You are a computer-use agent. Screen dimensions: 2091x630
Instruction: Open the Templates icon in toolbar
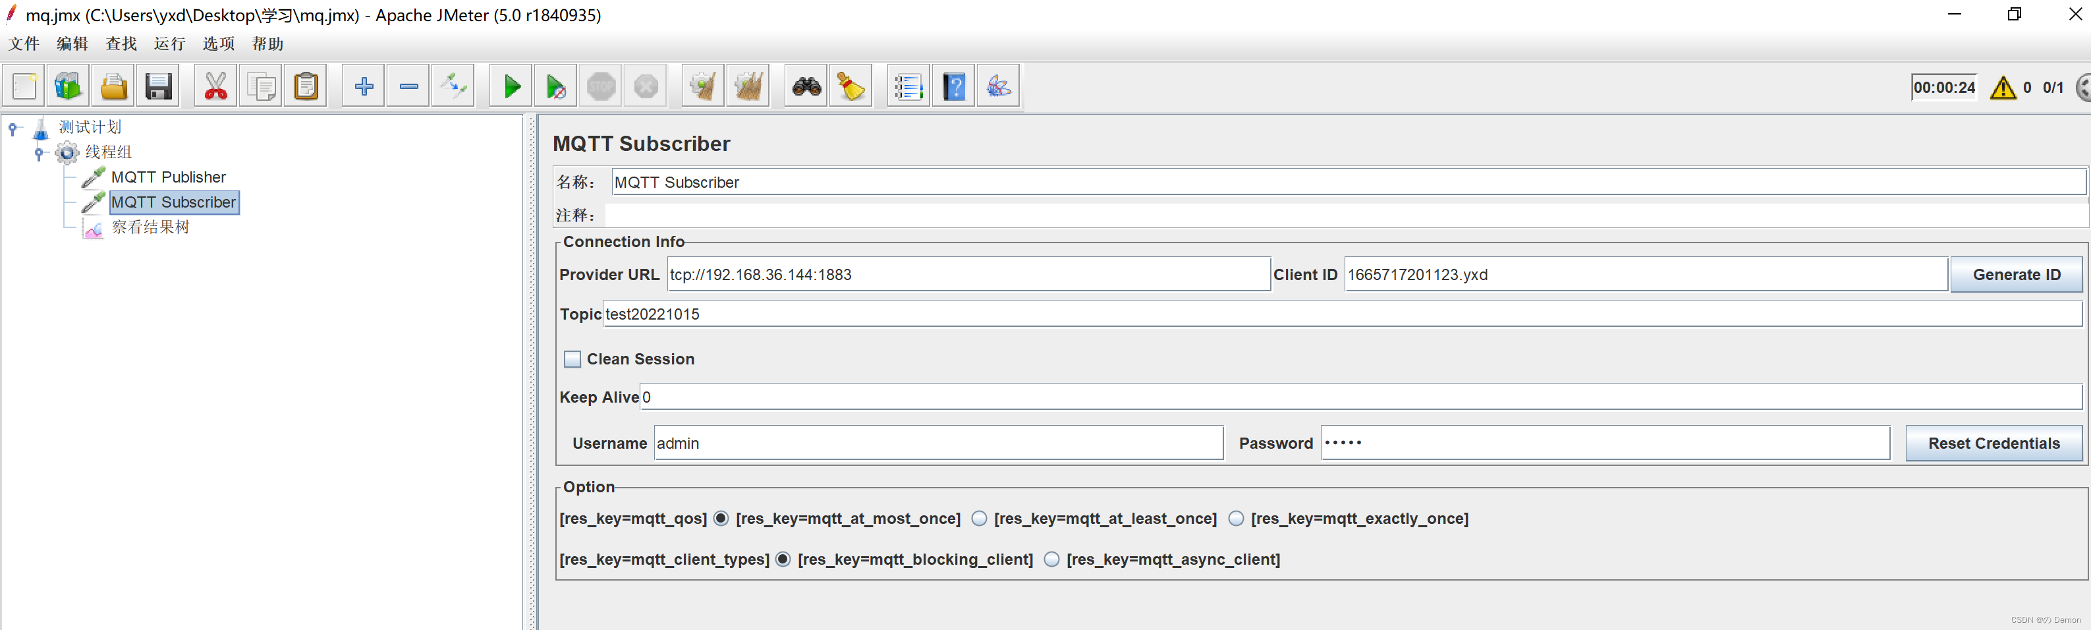click(x=69, y=86)
